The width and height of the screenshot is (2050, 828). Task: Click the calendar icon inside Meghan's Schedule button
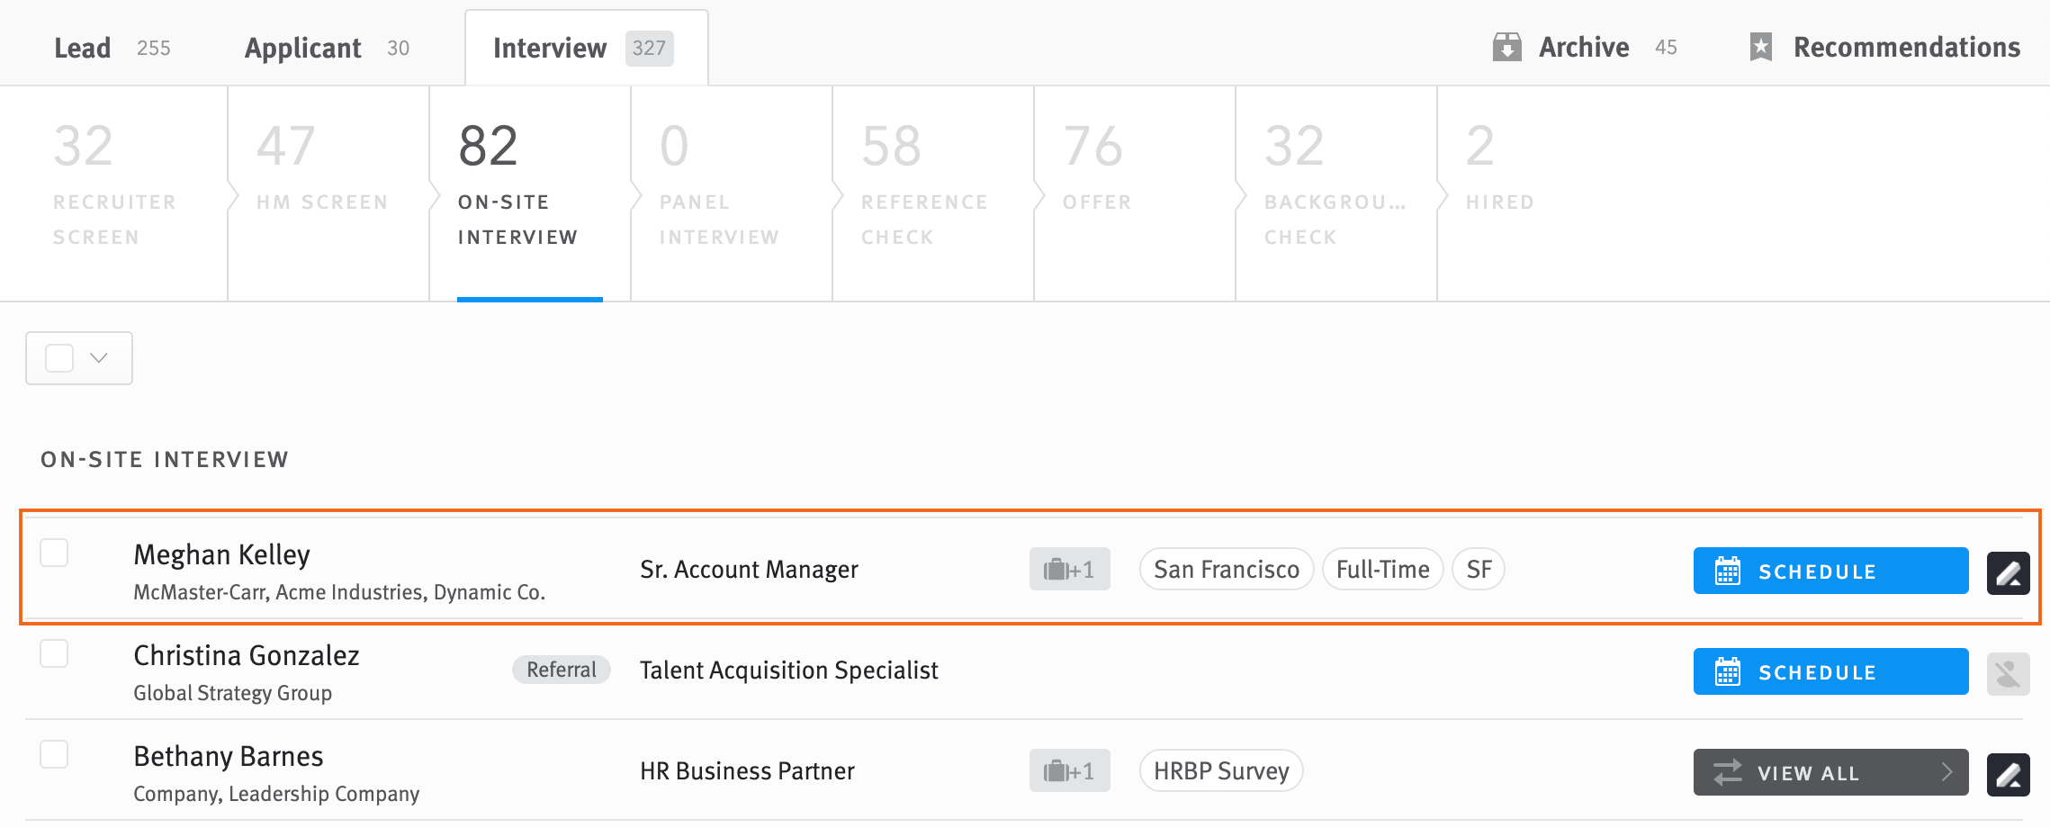1725,571
